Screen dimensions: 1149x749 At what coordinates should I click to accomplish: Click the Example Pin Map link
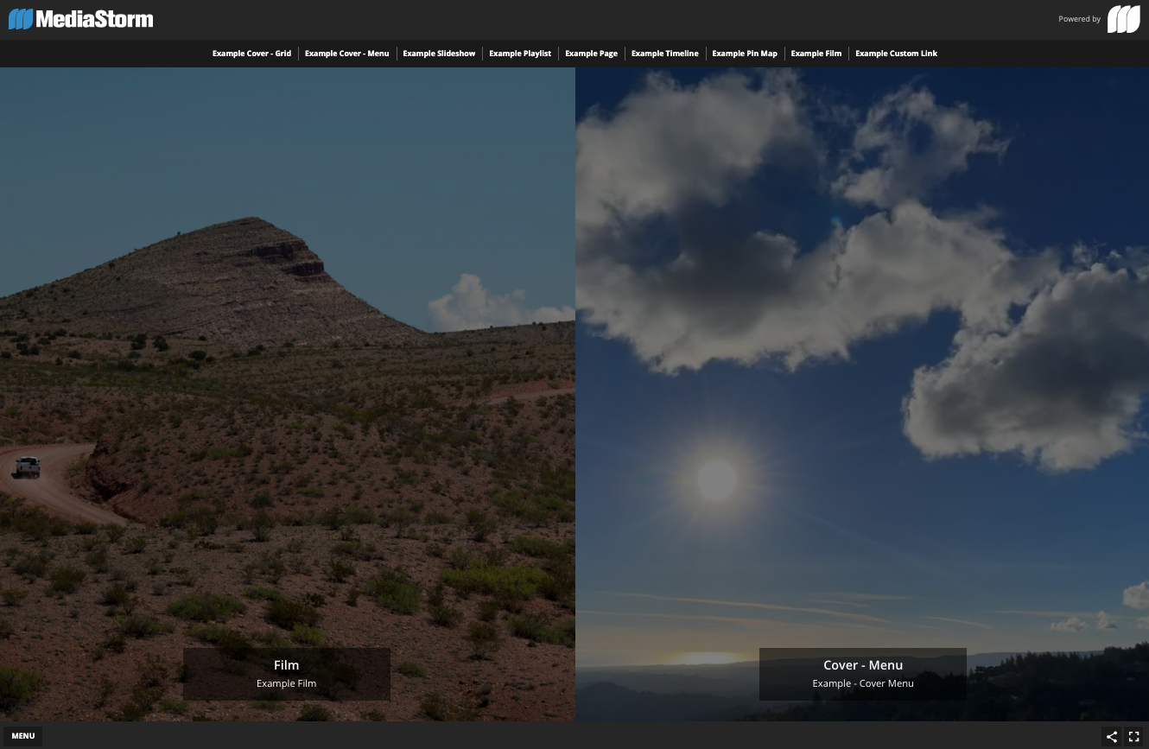tap(745, 53)
